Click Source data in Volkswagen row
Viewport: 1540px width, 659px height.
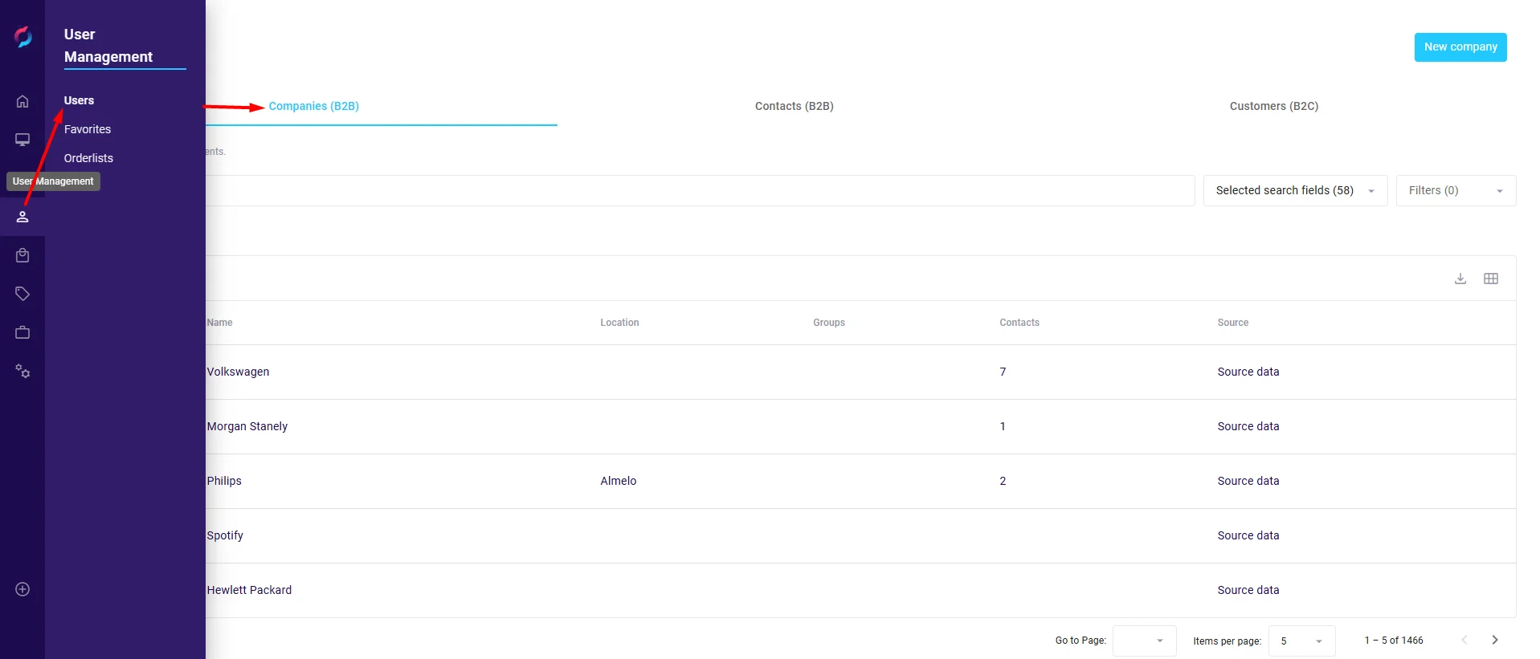point(1248,372)
